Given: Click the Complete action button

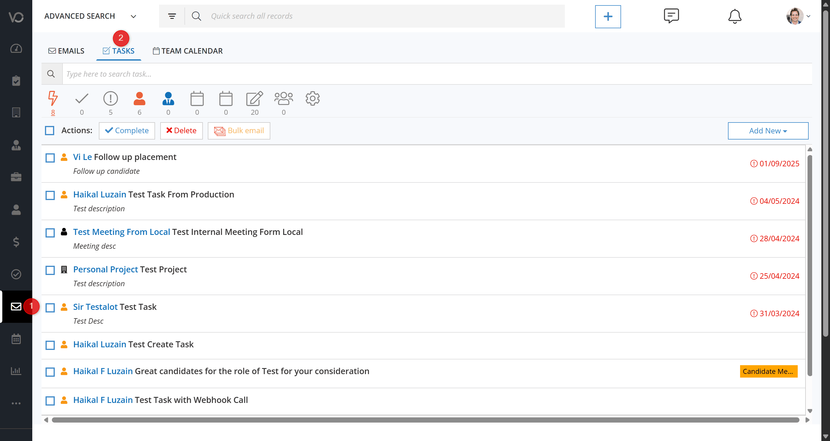Looking at the screenshot, I should 127,131.
